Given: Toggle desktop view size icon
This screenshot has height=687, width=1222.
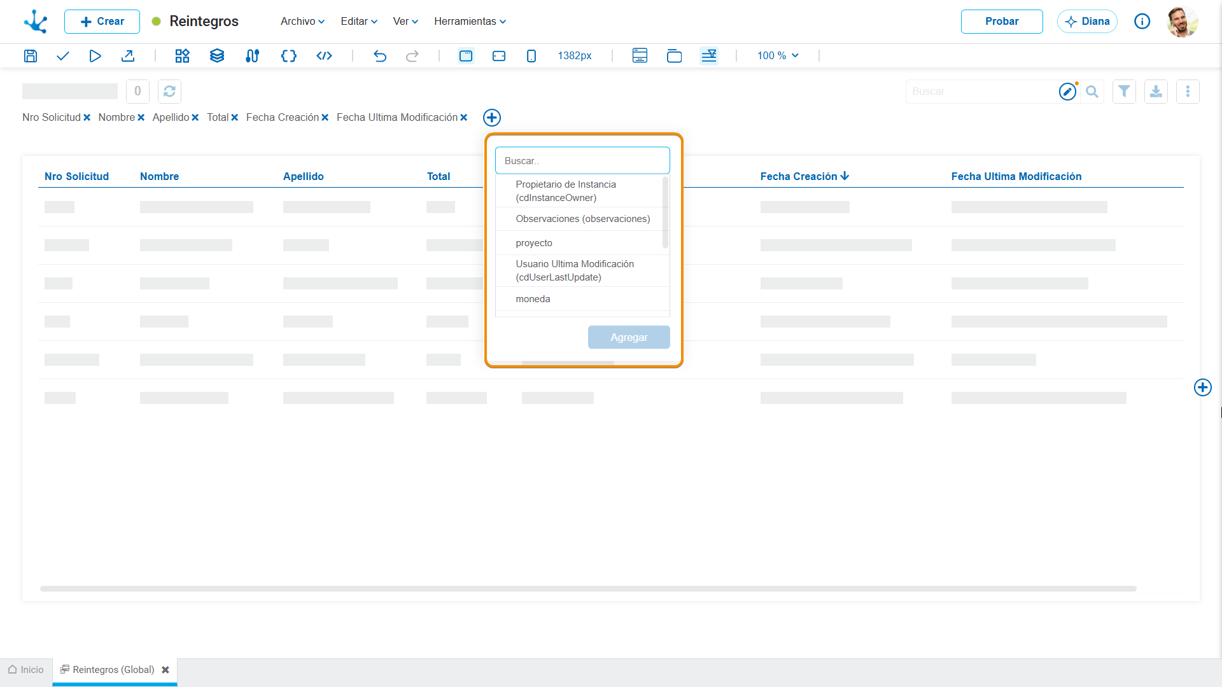Looking at the screenshot, I should 466,56.
